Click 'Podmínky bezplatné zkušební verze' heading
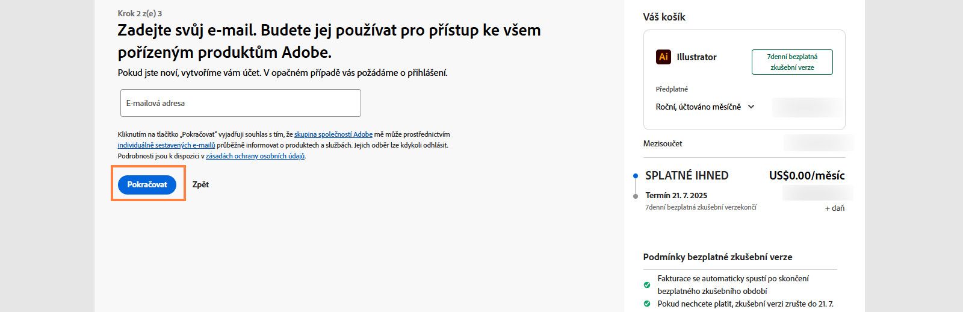 (x=717, y=257)
